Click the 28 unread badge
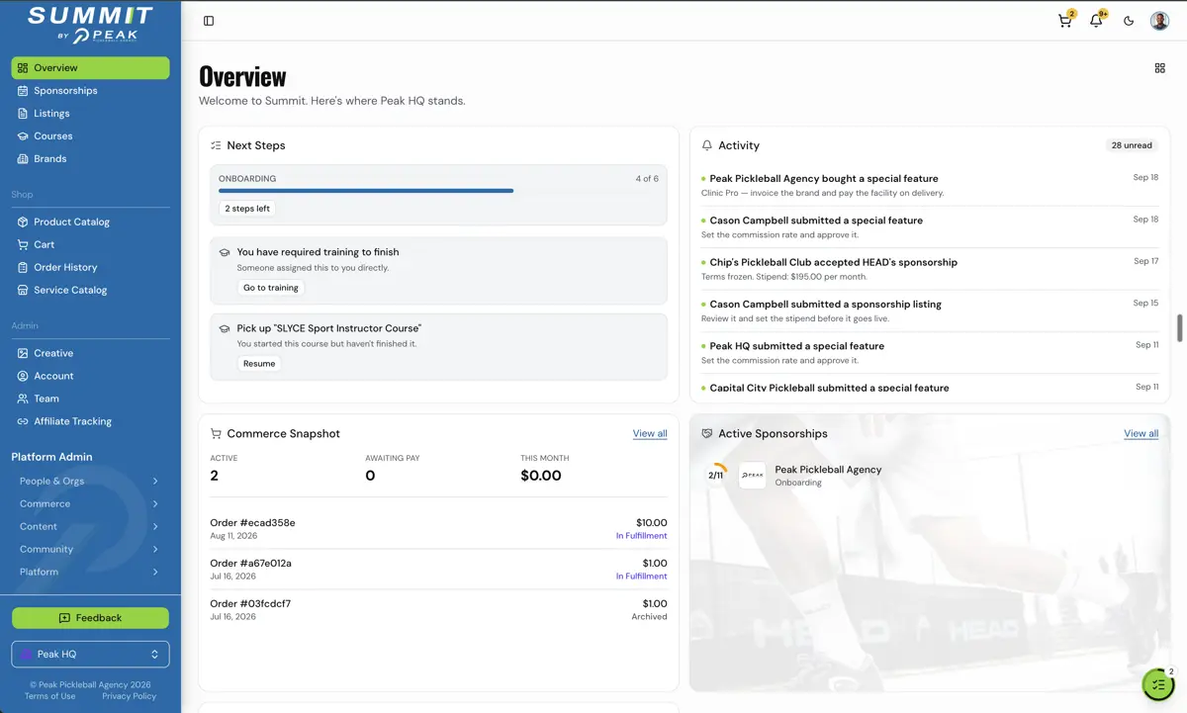Screen dimensions: 1187x713 click(x=1132, y=145)
